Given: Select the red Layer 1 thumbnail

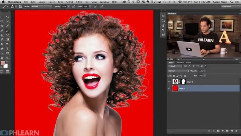Looking at the screenshot, I should click(x=175, y=88).
